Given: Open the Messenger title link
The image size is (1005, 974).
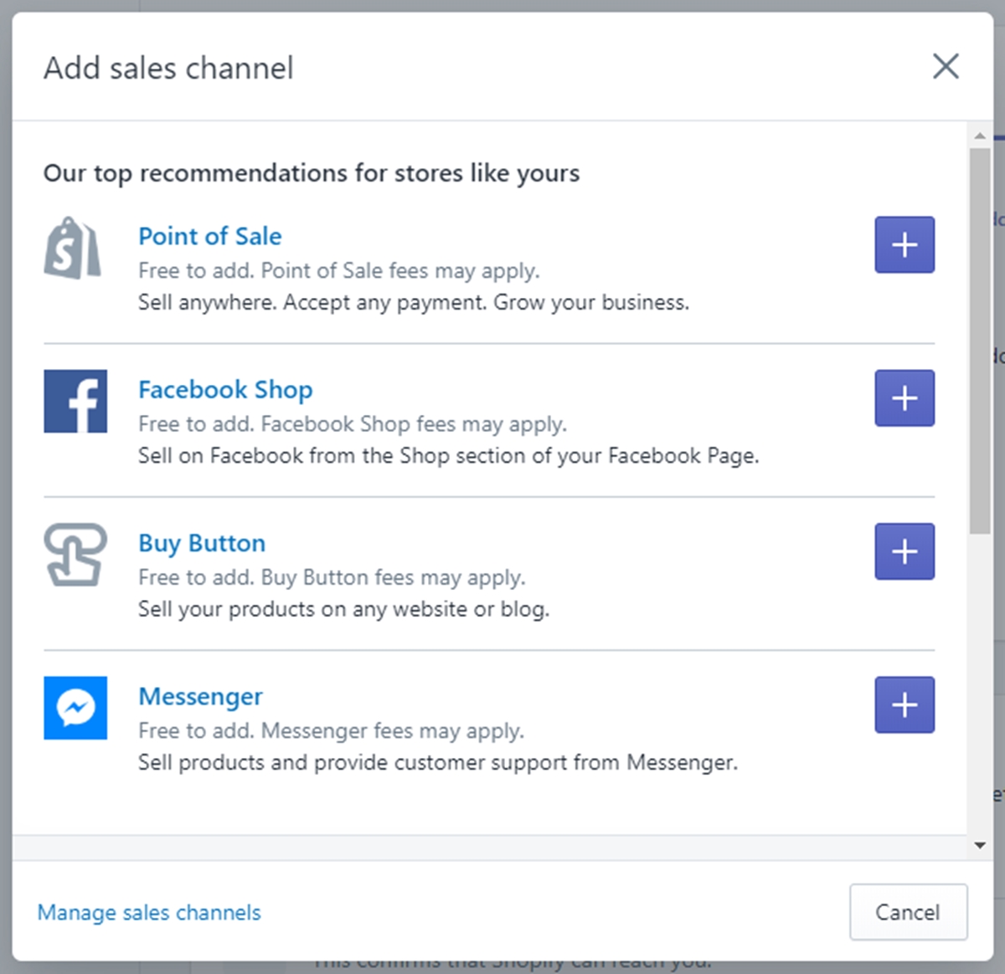Looking at the screenshot, I should [x=200, y=696].
